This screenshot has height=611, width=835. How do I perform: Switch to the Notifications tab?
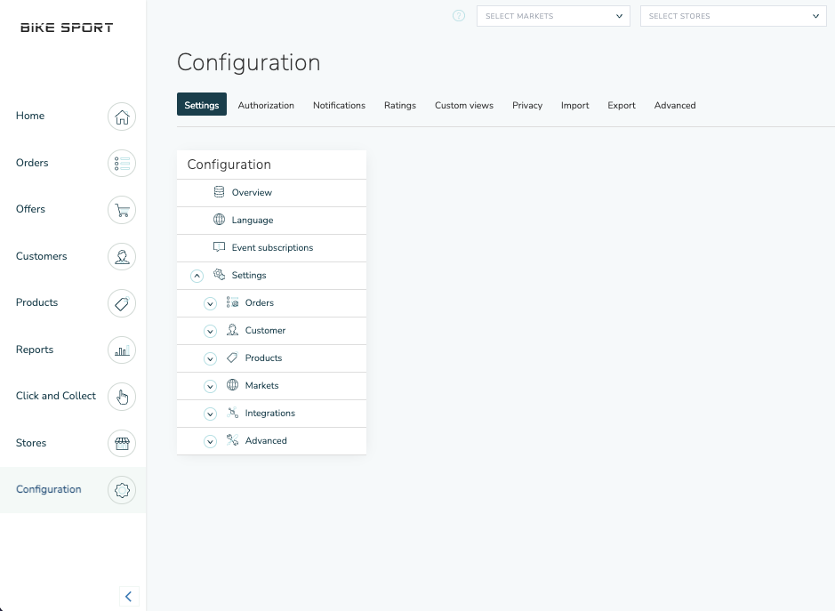pyautogui.click(x=339, y=105)
